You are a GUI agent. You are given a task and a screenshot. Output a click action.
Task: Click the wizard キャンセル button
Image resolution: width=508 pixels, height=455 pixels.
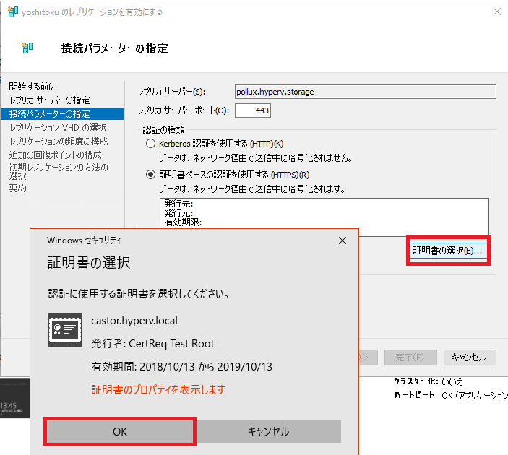tap(470, 357)
